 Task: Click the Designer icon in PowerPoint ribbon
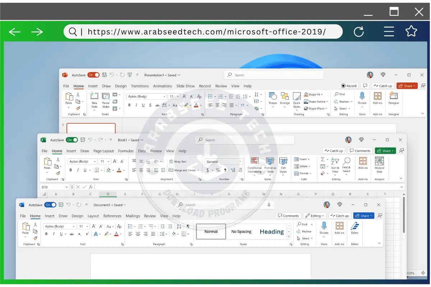(394, 96)
